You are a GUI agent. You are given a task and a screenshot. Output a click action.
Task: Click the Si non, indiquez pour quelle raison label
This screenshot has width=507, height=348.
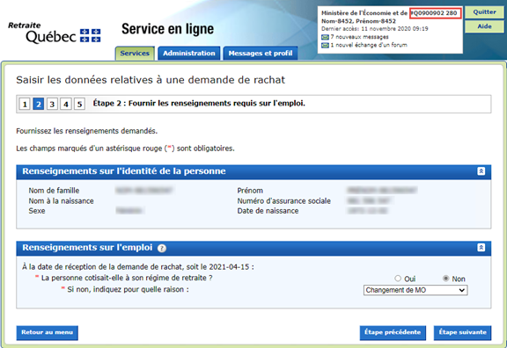(128, 290)
